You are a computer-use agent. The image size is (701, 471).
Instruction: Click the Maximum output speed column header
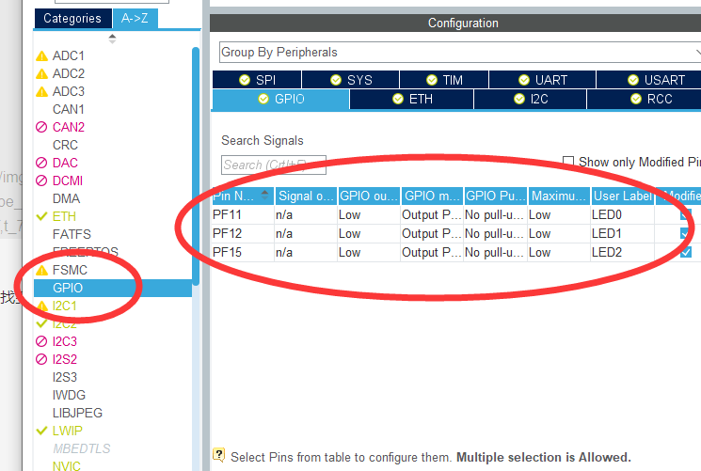559,196
